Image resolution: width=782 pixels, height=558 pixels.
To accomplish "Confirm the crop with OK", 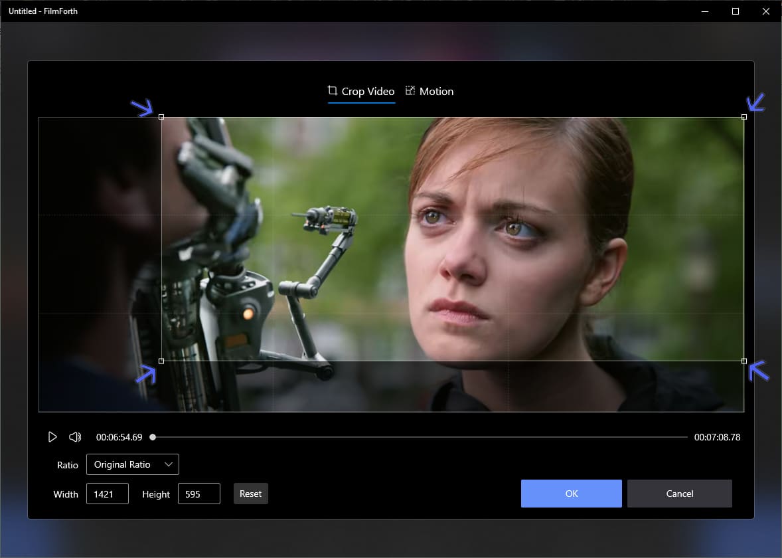I will tap(572, 494).
